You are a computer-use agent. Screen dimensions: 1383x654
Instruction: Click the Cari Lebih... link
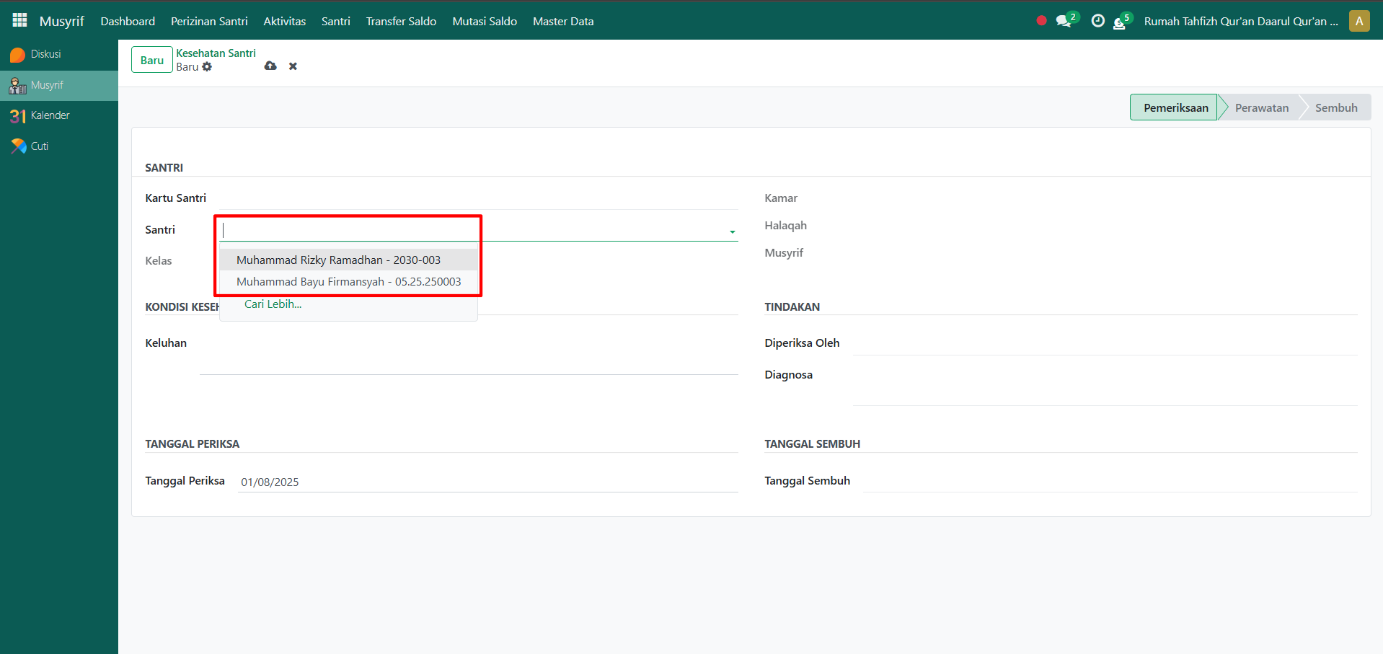pos(273,304)
